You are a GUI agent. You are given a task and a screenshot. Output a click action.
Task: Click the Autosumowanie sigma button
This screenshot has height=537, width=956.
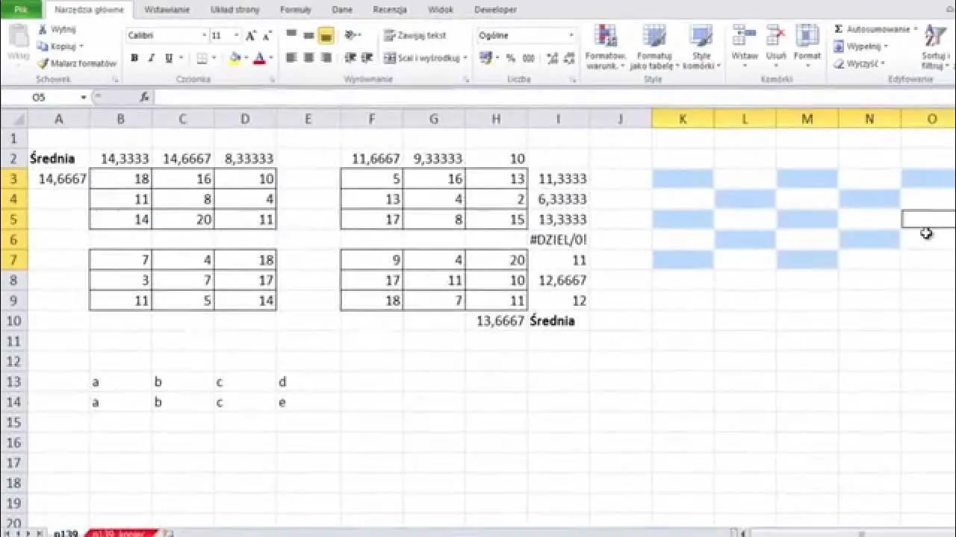point(874,29)
